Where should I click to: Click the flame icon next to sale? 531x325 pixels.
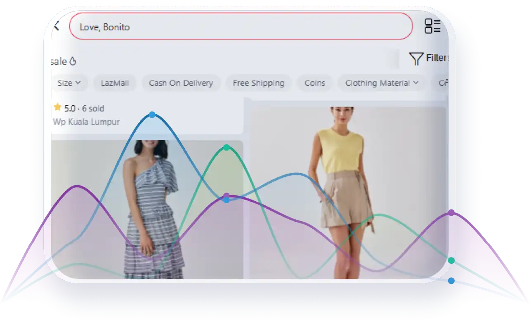click(x=73, y=62)
